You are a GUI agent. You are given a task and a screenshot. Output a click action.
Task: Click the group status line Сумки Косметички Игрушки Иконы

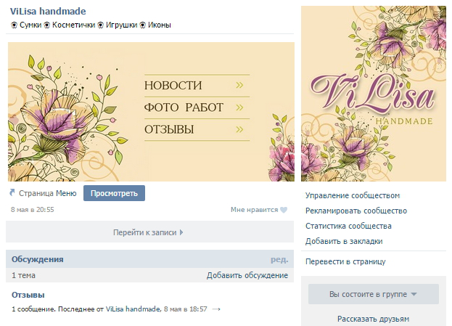(91, 25)
